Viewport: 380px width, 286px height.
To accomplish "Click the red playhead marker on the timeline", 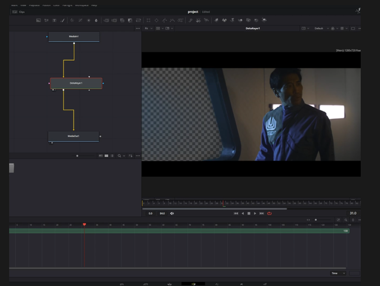I will pyautogui.click(x=84, y=225).
